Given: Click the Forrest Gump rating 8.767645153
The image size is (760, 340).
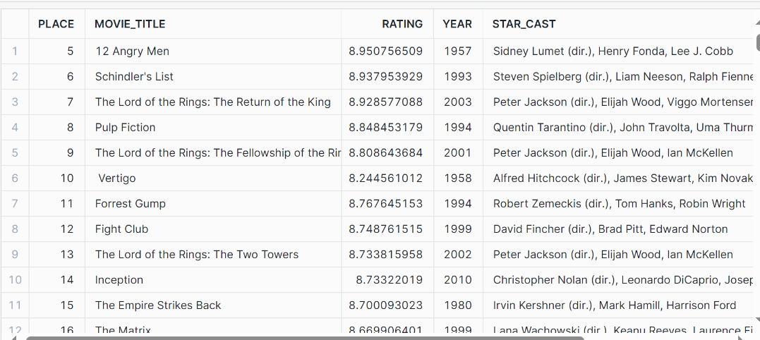Looking at the screenshot, I should click(387, 203).
